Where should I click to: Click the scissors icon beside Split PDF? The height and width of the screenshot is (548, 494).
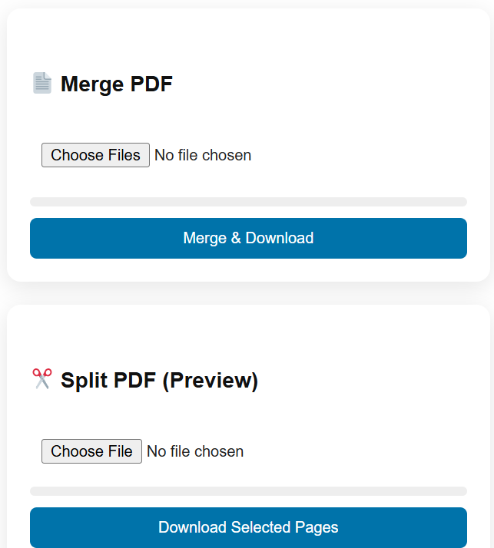coord(41,379)
